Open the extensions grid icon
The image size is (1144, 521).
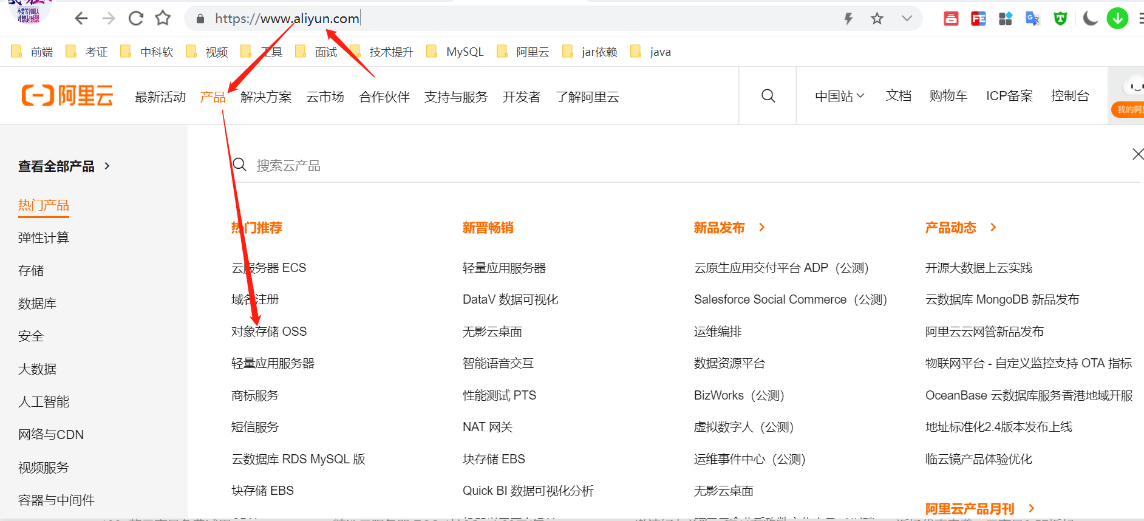(x=1006, y=19)
